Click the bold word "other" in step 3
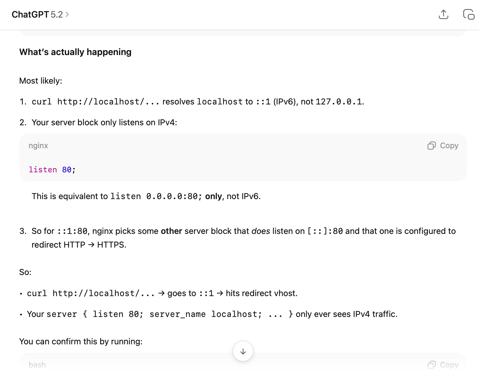The height and width of the screenshot is (372, 479). (x=171, y=231)
